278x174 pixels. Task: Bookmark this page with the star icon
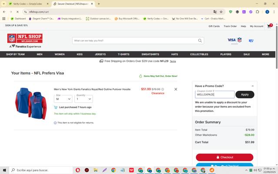pos(221,12)
